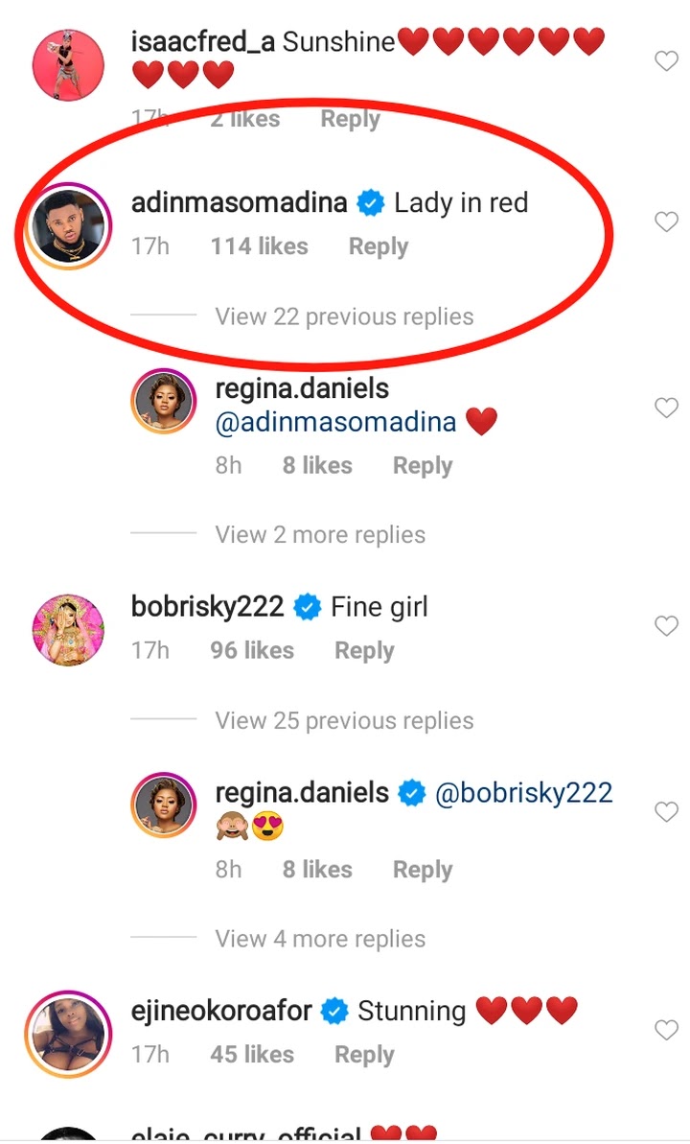Image resolution: width=690 pixels, height=1144 pixels.
Task: Open adinmasomadina's profile avatar
Action: click(x=67, y=224)
